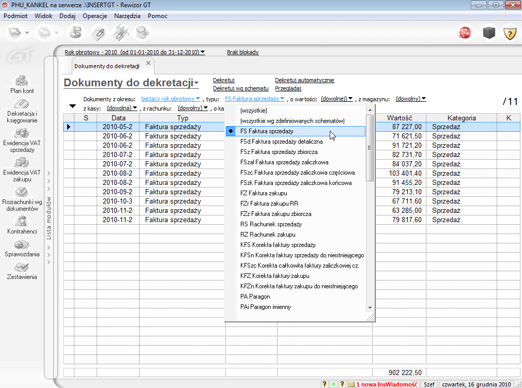This screenshot has height=388, width=522.
Task: Open the Kontrahenci module icon
Action: pyautogui.click(x=22, y=222)
